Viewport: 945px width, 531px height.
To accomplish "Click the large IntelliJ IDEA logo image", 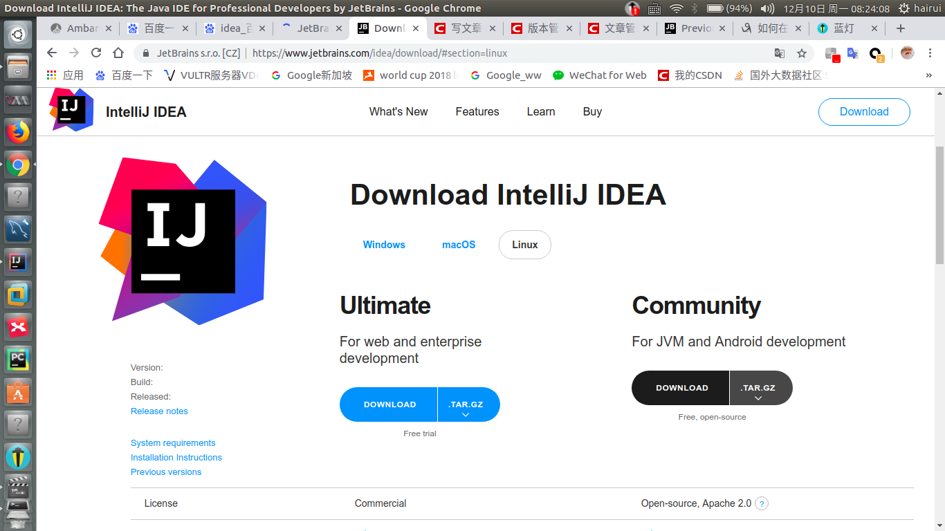I will point(183,241).
